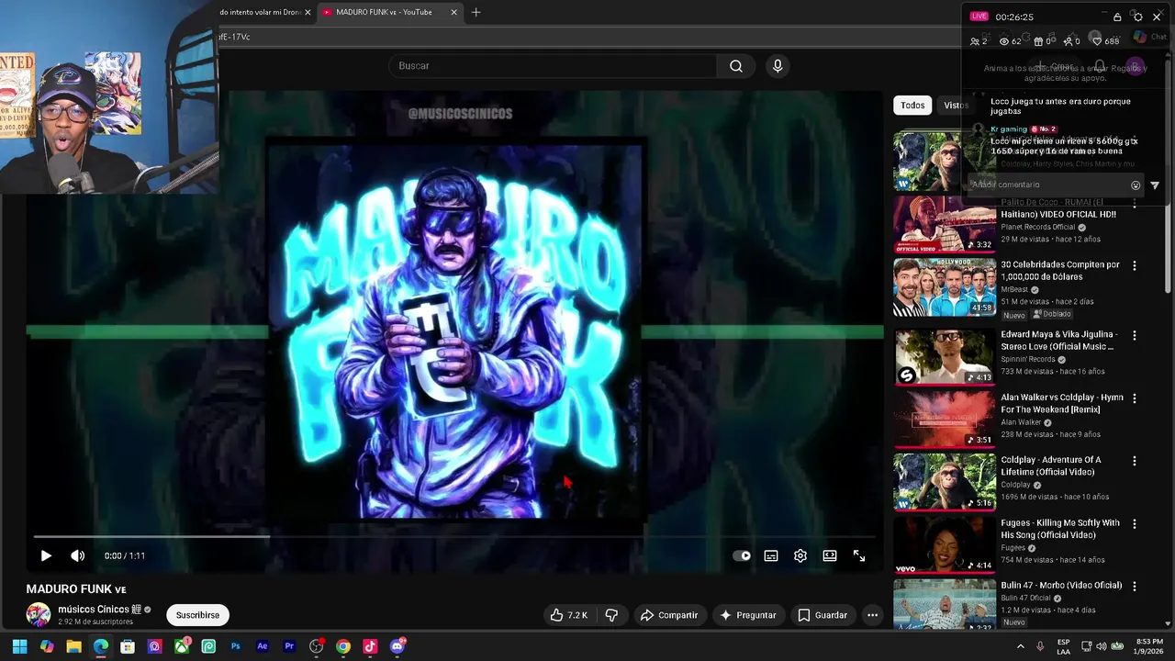Toggle subtitles on the video player
This screenshot has width=1175, height=661.
(771, 555)
